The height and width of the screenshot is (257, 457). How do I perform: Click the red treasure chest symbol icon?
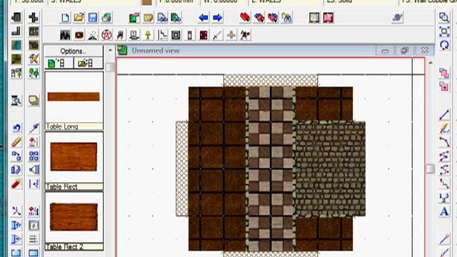pos(79,35)
